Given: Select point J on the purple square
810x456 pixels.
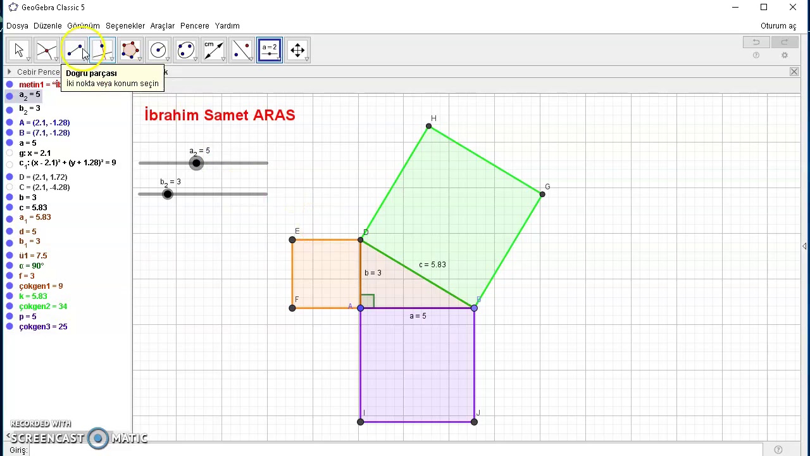Looking at the screenshot, I should coord(474,422).
